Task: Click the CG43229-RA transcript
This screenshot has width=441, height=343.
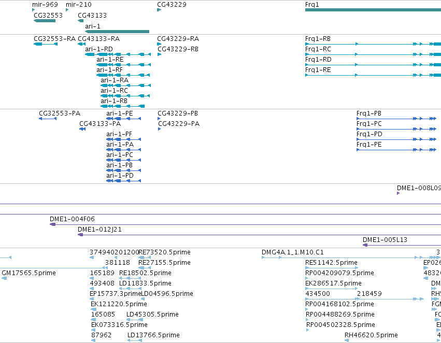Action: click(159, 44)
